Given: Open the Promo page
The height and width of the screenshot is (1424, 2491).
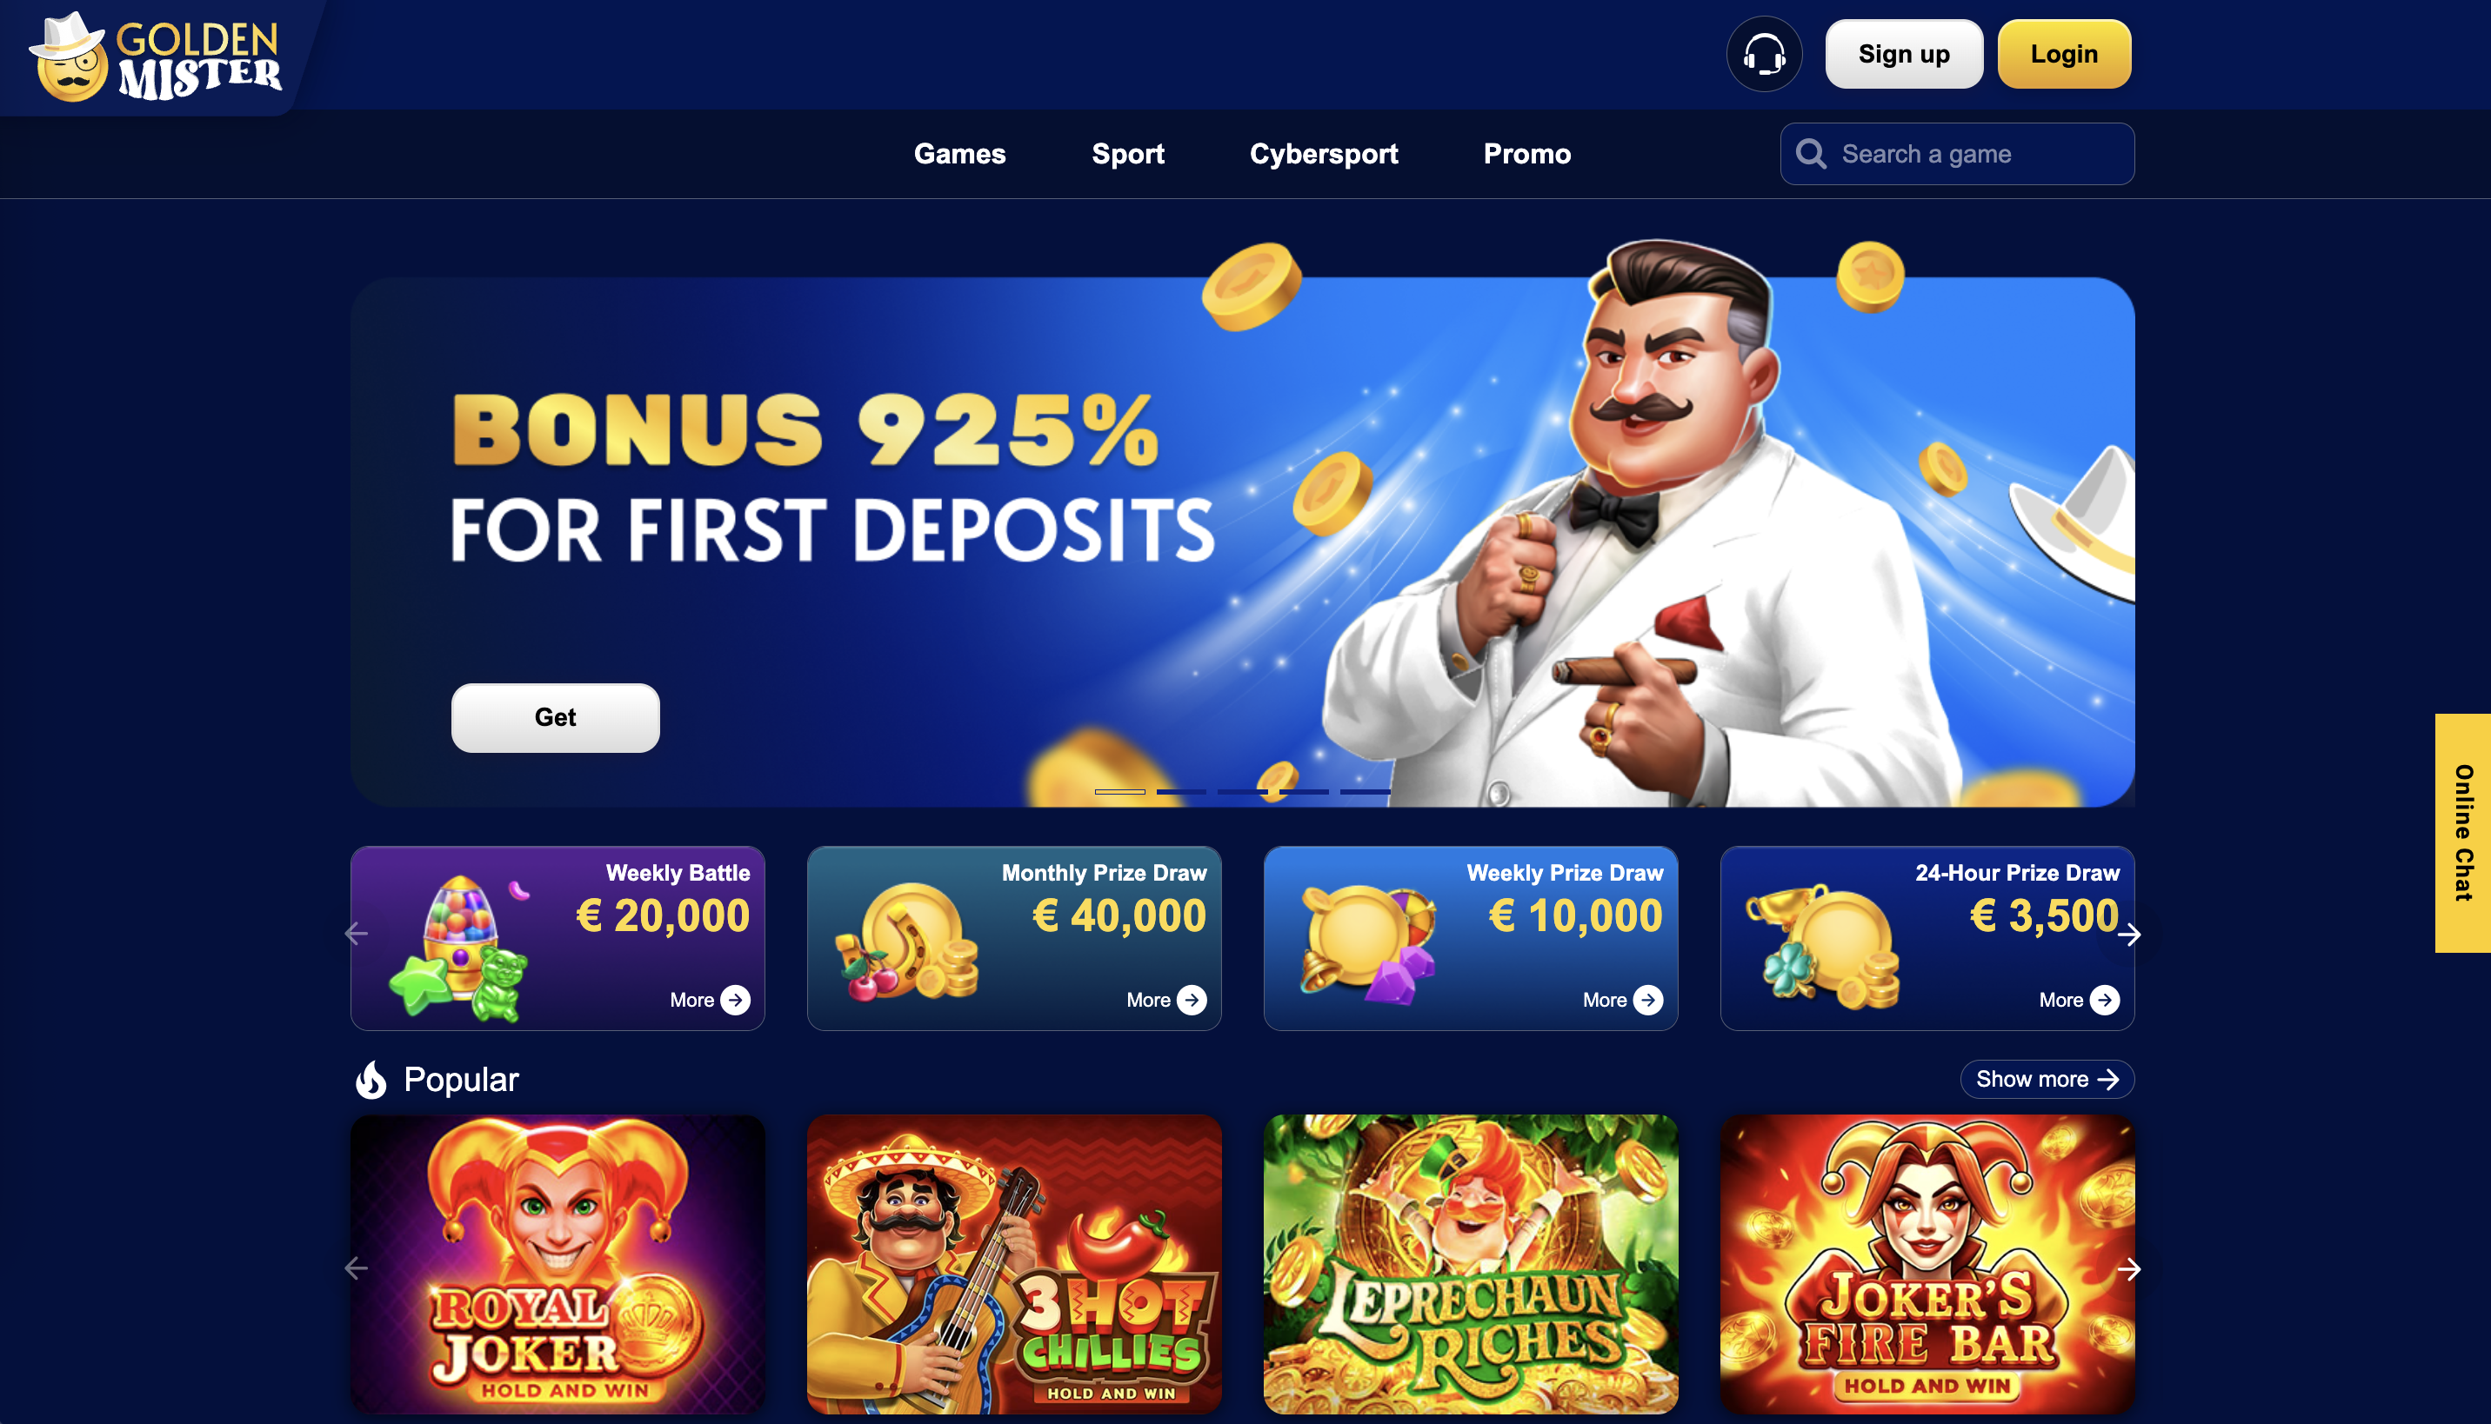Looking at the screenshot, I should [1527, 154].
